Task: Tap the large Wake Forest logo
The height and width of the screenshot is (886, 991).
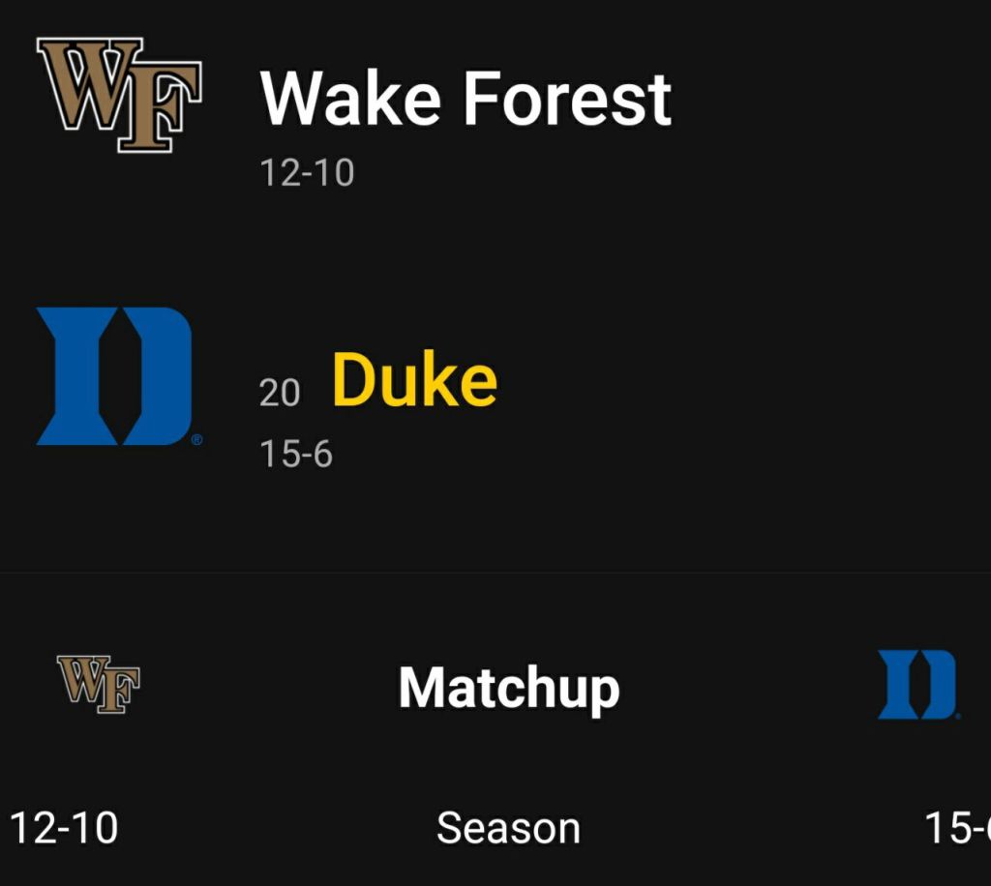Action: click(119, 95)
